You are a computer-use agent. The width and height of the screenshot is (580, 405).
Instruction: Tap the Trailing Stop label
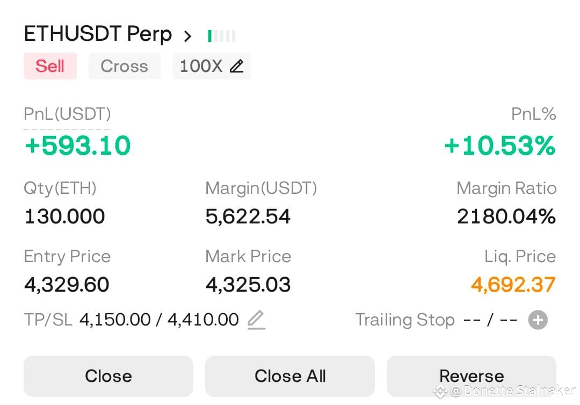[405, 320]
